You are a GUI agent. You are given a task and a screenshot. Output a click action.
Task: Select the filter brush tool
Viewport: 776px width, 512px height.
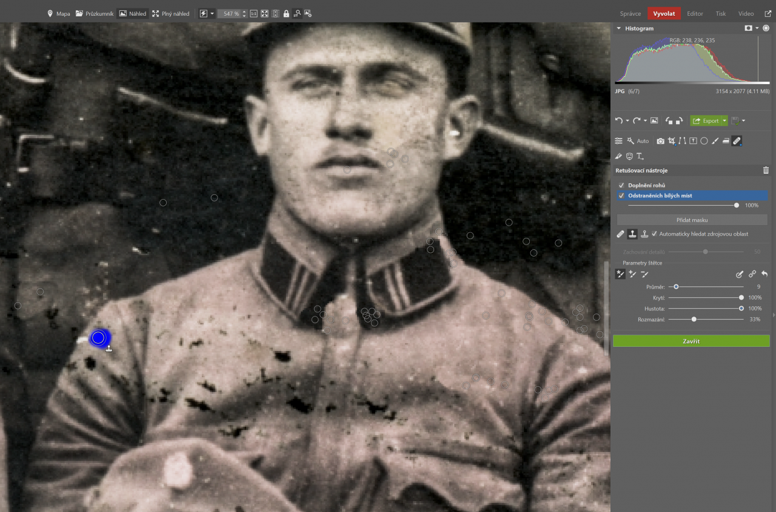coord(715,141)
